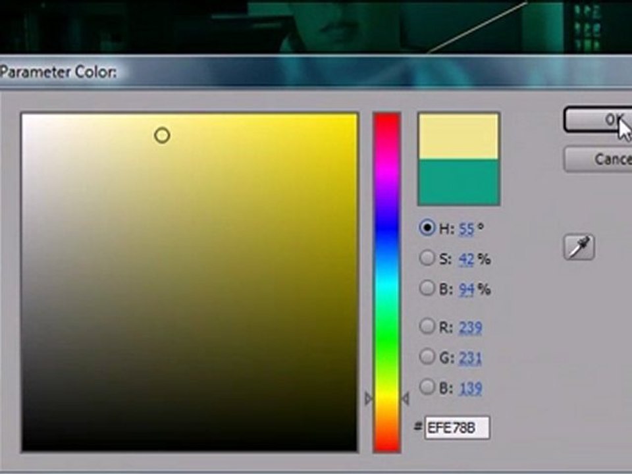
Task: Click the new yellow color swatch
Action: click(x=459, y=136)
